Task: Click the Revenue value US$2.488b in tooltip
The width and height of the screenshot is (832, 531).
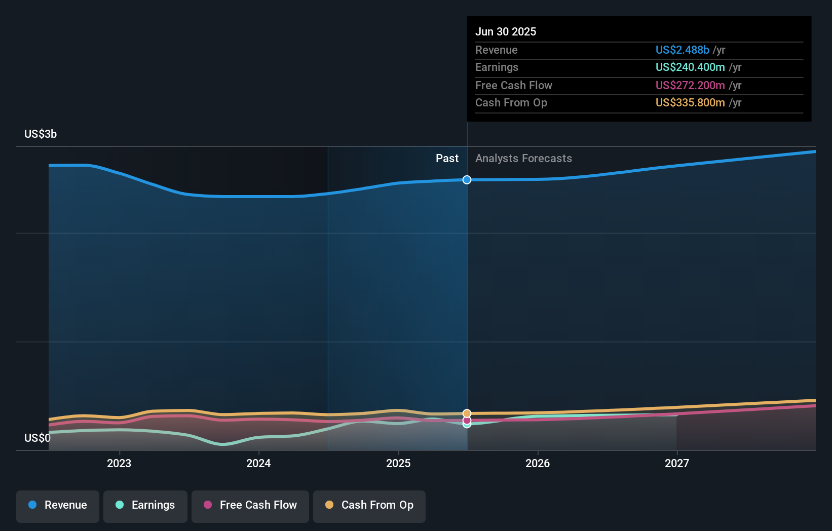Action: pyautogui.click(x=682, y=50)
